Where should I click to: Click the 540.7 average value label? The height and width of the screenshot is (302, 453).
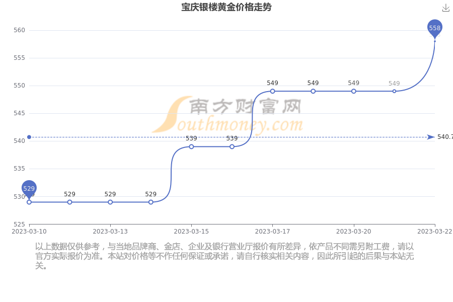point(445,137)
